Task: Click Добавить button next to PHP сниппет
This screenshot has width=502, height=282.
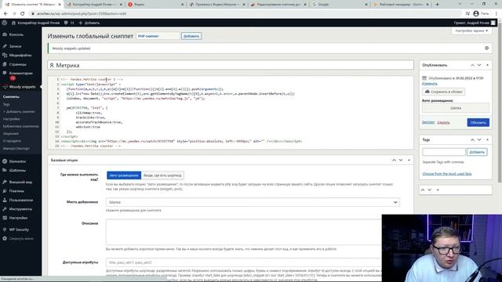Action: (191, 36)
